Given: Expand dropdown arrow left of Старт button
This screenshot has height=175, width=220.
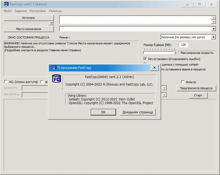Looking at the screenshot, I should pyautogui.click(x=165, y=95).
